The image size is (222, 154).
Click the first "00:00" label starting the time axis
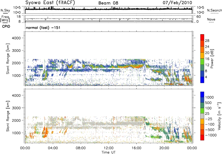[25, 148]
